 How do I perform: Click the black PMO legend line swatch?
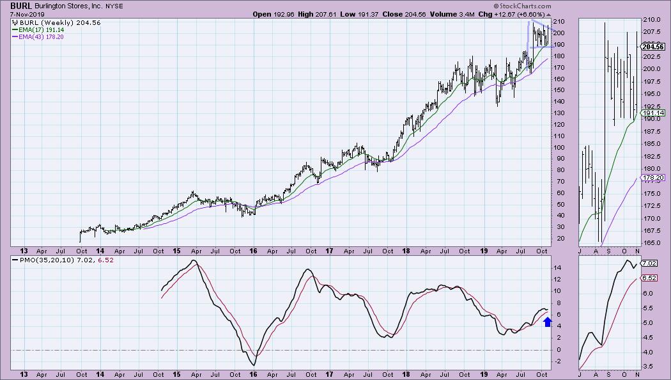[15, 260]
